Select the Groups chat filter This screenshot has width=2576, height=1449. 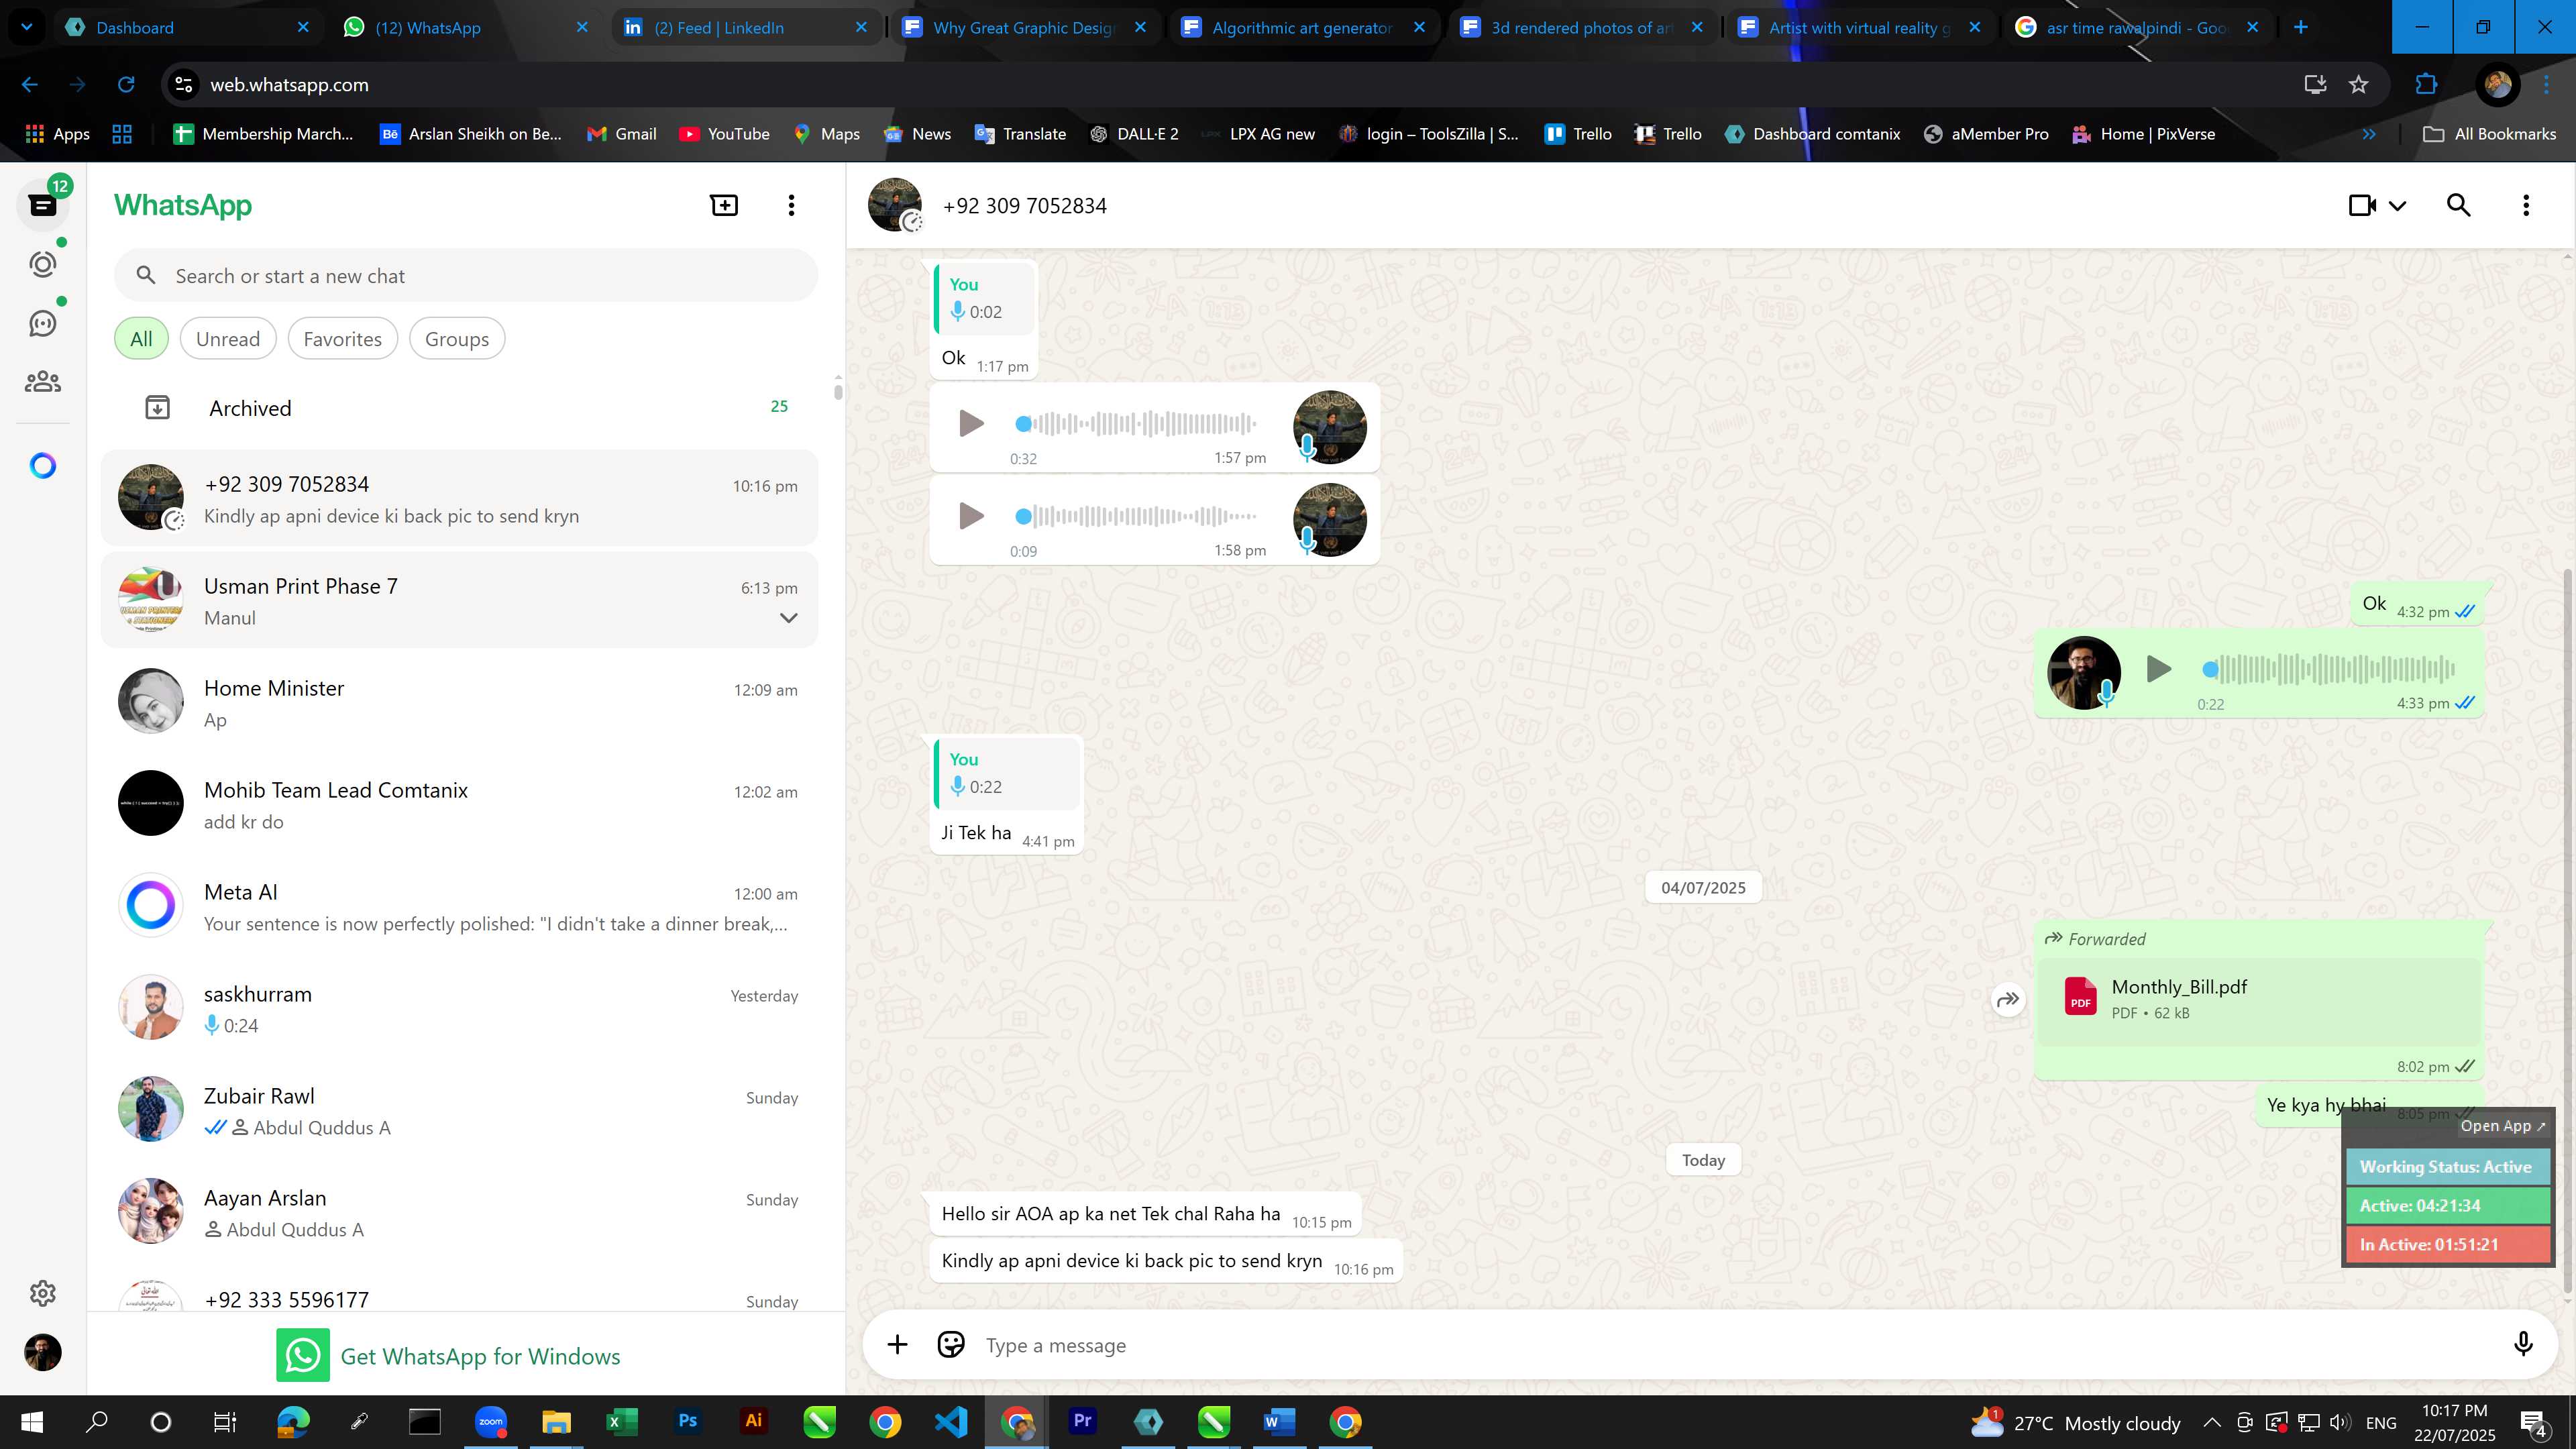(x=457, y=339)
